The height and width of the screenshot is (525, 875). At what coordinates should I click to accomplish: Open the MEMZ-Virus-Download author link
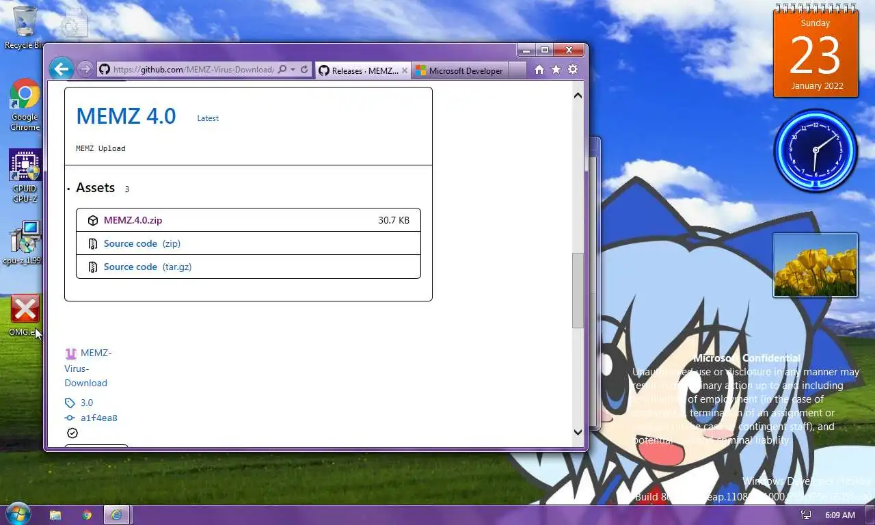[88, 368]
